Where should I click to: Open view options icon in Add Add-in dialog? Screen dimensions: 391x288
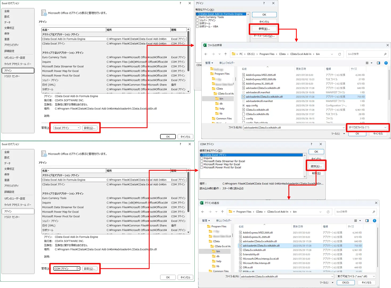click(357, 221)
